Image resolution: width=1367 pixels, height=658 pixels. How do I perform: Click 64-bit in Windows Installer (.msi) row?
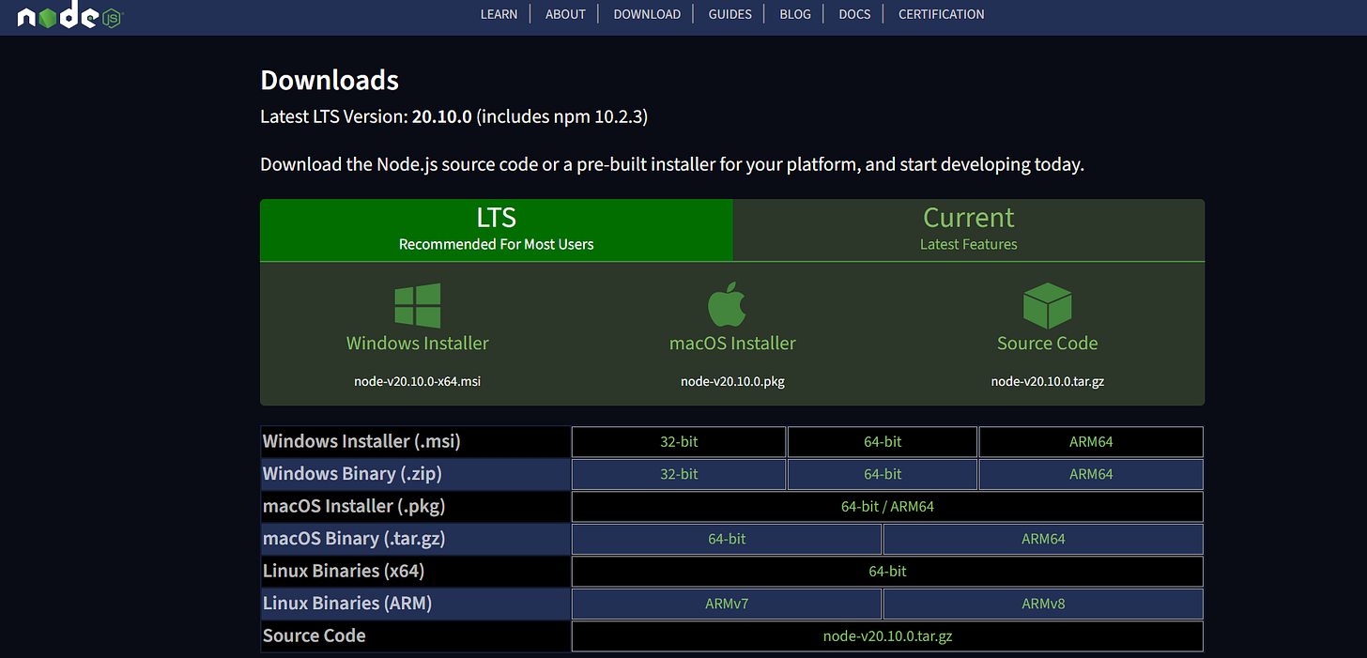click(883, 441)
